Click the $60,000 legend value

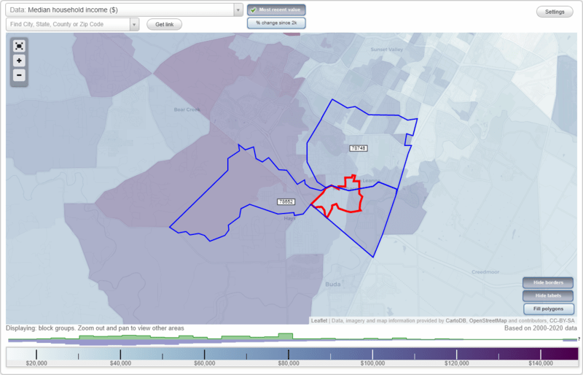(205, 363)
